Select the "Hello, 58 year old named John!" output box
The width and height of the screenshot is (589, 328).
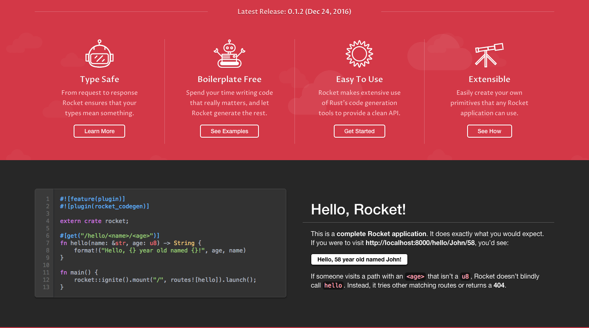[359, 259]
